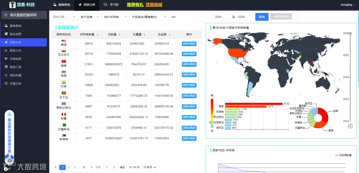The width and height of the screenshot is (359, 173).
Task: Click the end year field 2026
Action: [x=245, y=17]
